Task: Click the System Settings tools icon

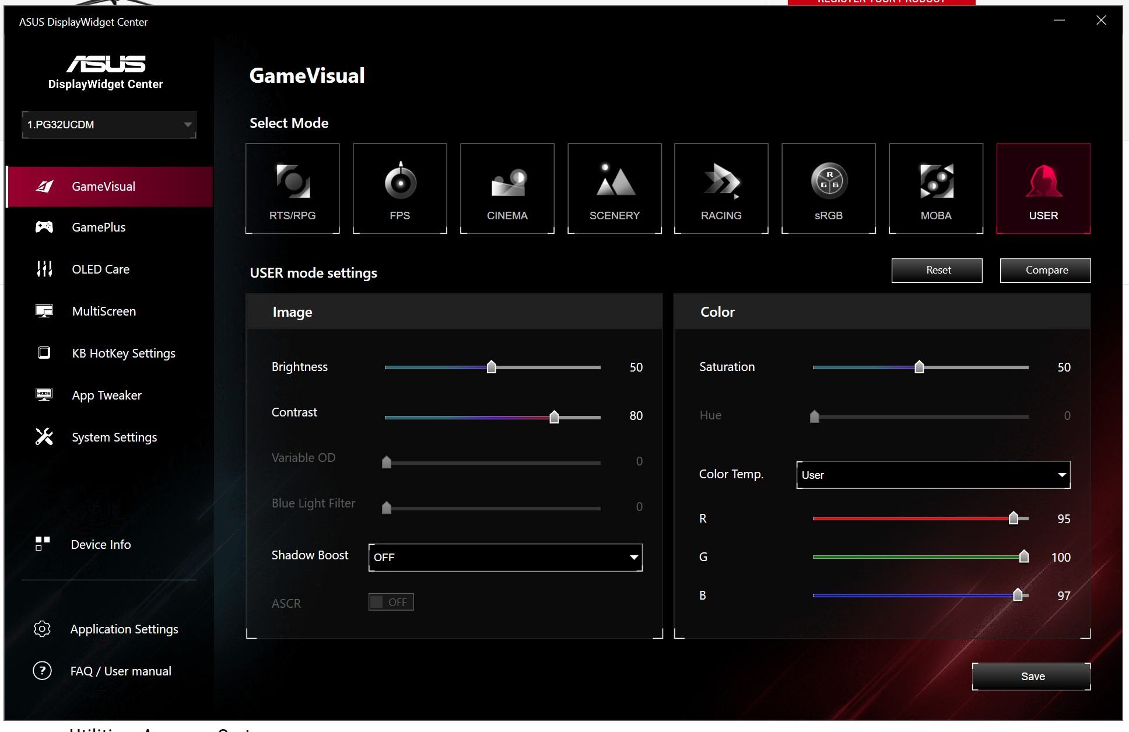Action: [44, 437]
